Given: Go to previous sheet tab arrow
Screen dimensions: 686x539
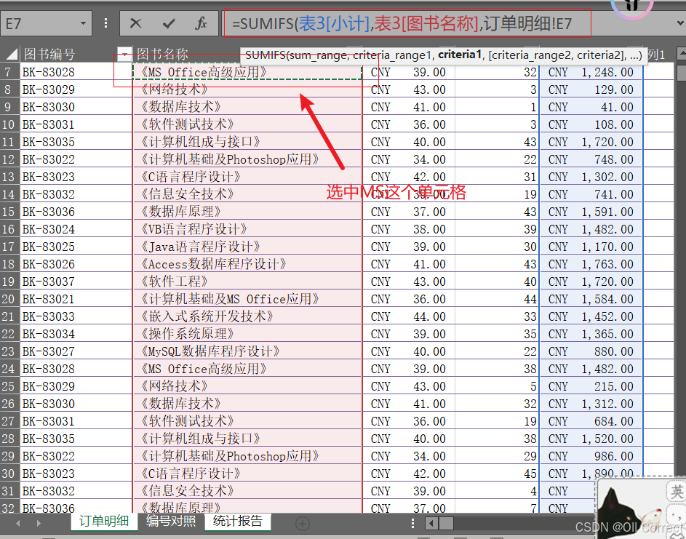Looking at the screenshot, I should tap(18, 523).
